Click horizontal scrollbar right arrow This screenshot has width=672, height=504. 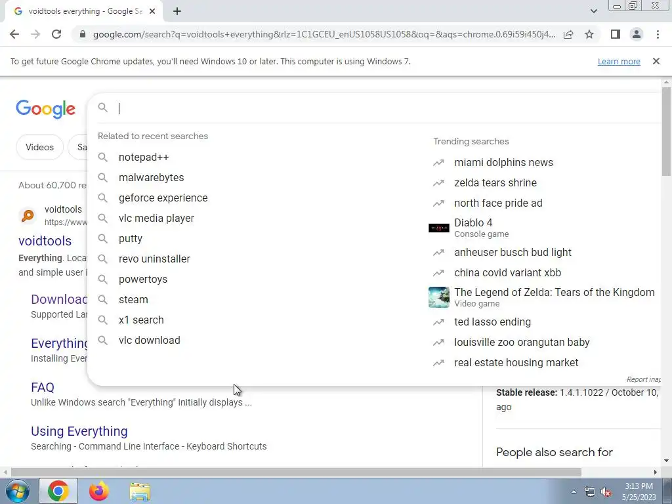coord(656,472)
